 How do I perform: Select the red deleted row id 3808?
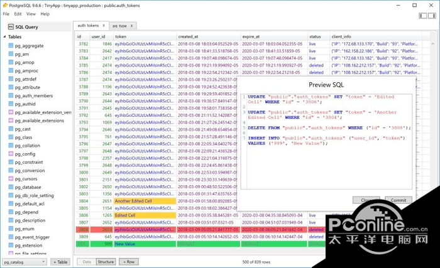tap(83, 230)
